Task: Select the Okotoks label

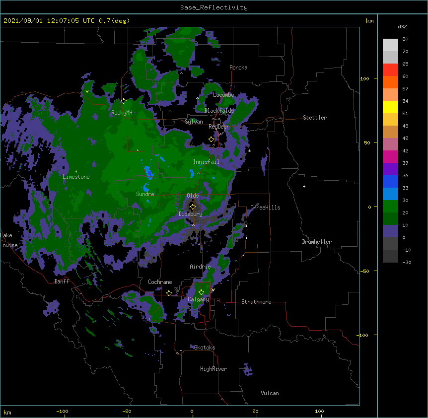Action: [x=205, y=348]
